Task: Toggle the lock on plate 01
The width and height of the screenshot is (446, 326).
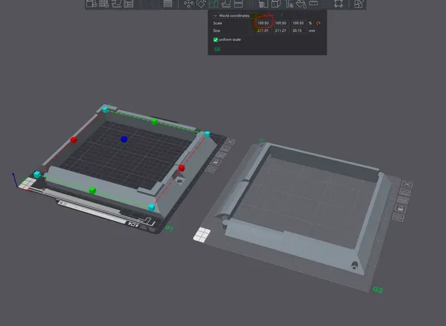Action: coord(215,162)
